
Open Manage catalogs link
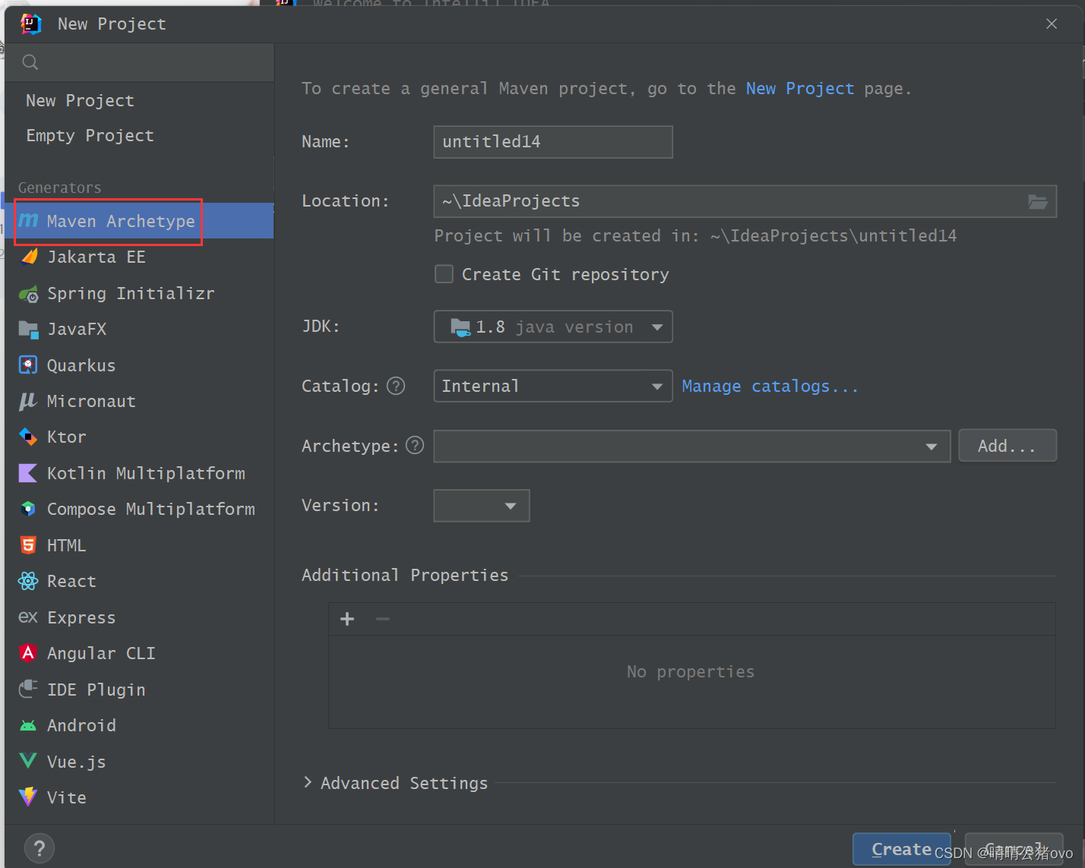[x=770, y=386]
